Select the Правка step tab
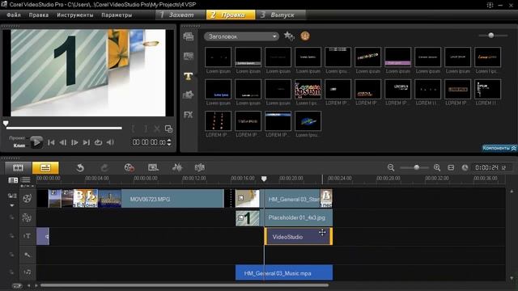The width and height of the screenshot is (518, 291). pos(231,15)
